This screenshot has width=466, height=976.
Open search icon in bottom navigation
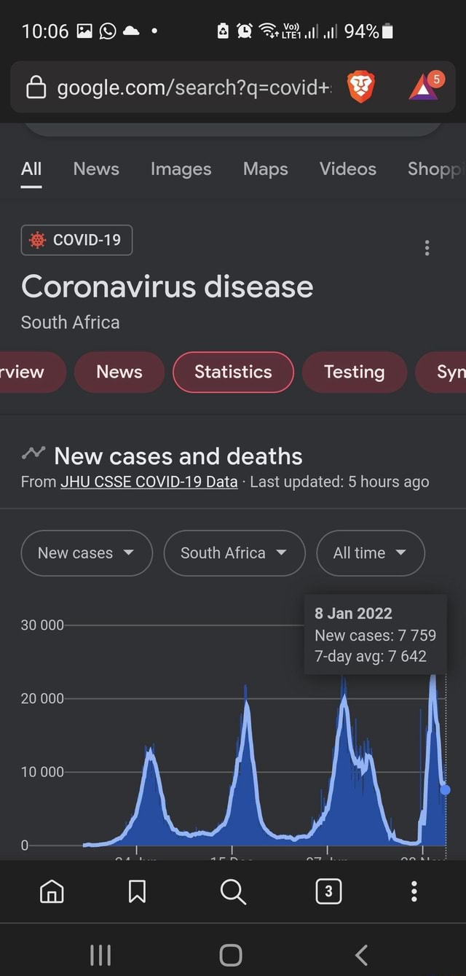tap(233, 891)
